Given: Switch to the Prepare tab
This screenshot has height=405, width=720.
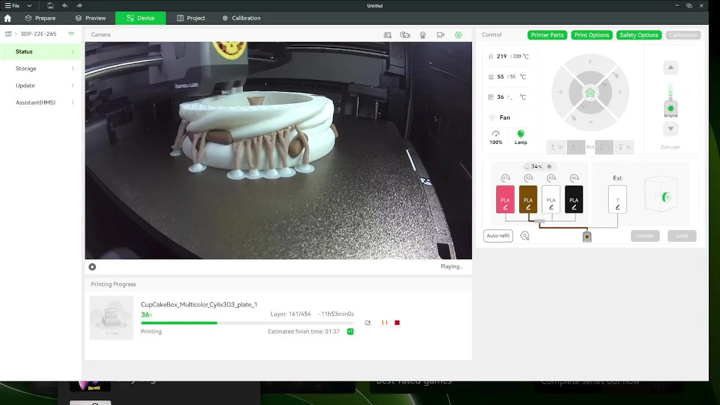Looking at the screenshot, I should pos(40,18).
